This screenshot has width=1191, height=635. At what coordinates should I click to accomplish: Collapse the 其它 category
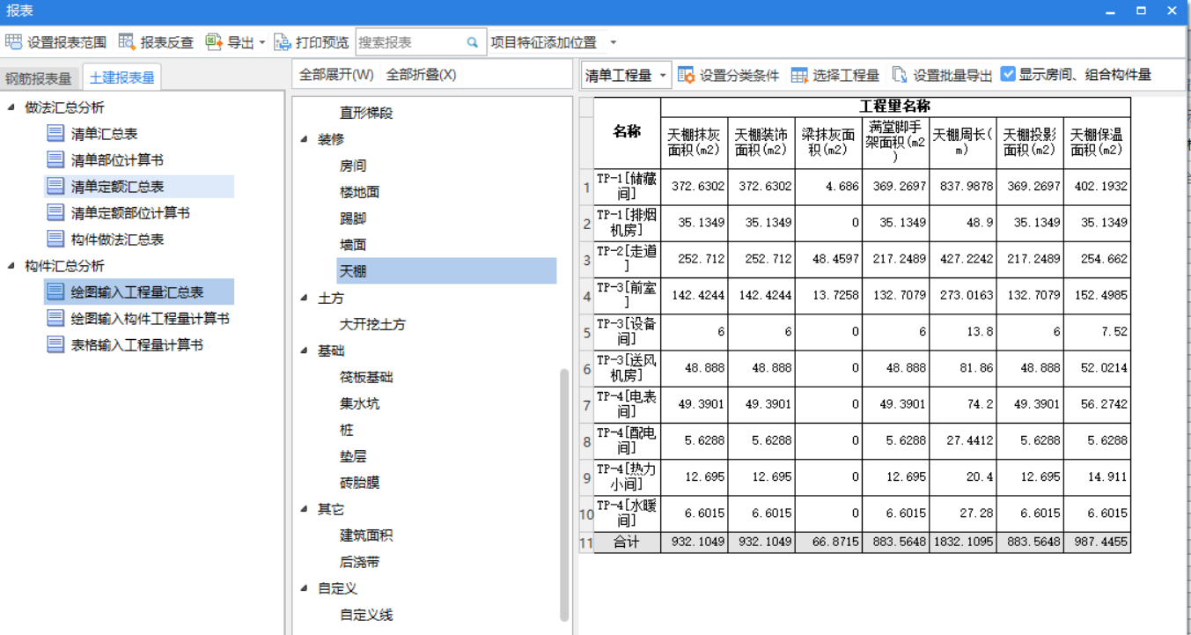coord(304,509)
